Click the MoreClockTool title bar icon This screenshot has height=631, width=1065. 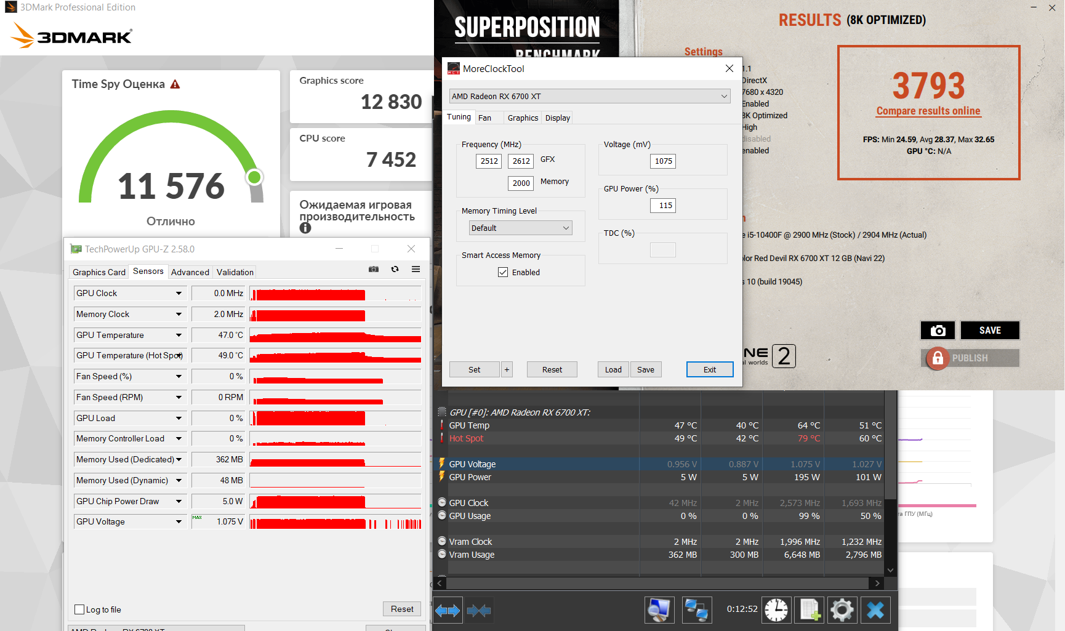click(454, 68)
